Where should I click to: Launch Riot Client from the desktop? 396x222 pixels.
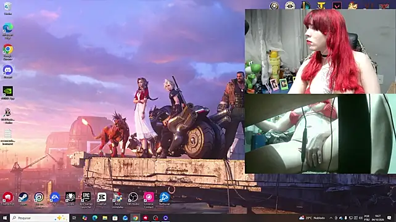8,199
